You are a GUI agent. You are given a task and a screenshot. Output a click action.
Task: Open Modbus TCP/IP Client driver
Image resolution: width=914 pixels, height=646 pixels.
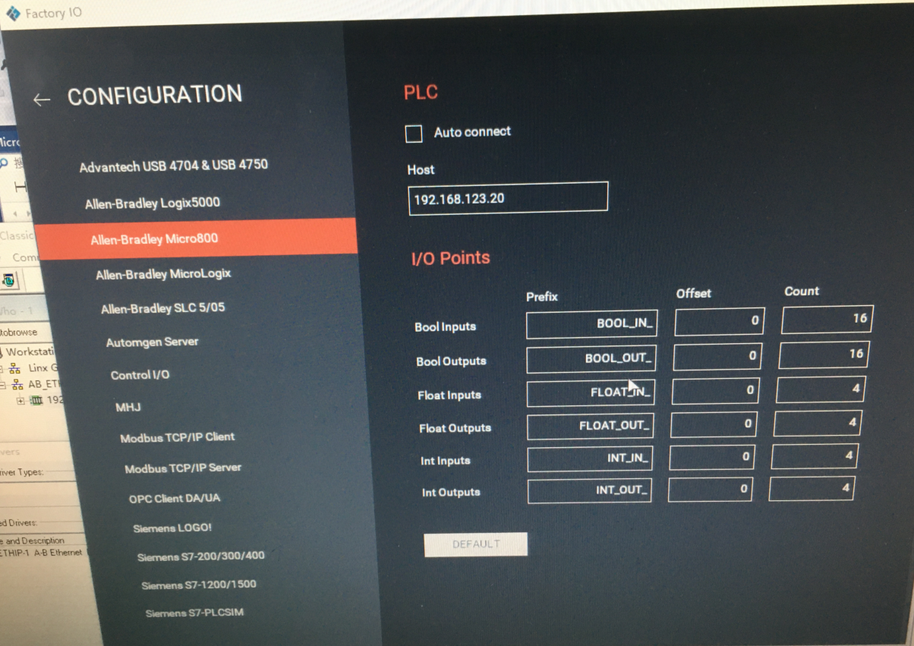click(x=178, y=438)
